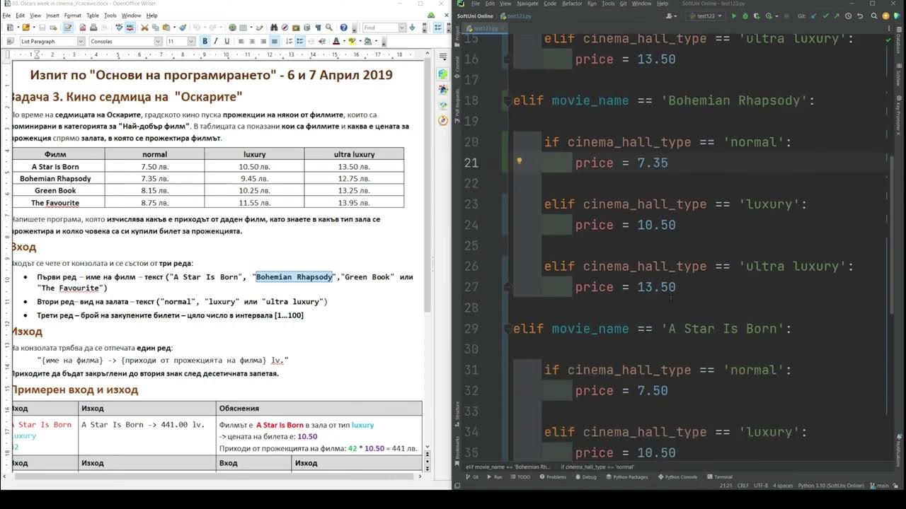Click Spelling and Grammar check icon
The width and height of the screenshot is (906, 509).
point(119,28)
